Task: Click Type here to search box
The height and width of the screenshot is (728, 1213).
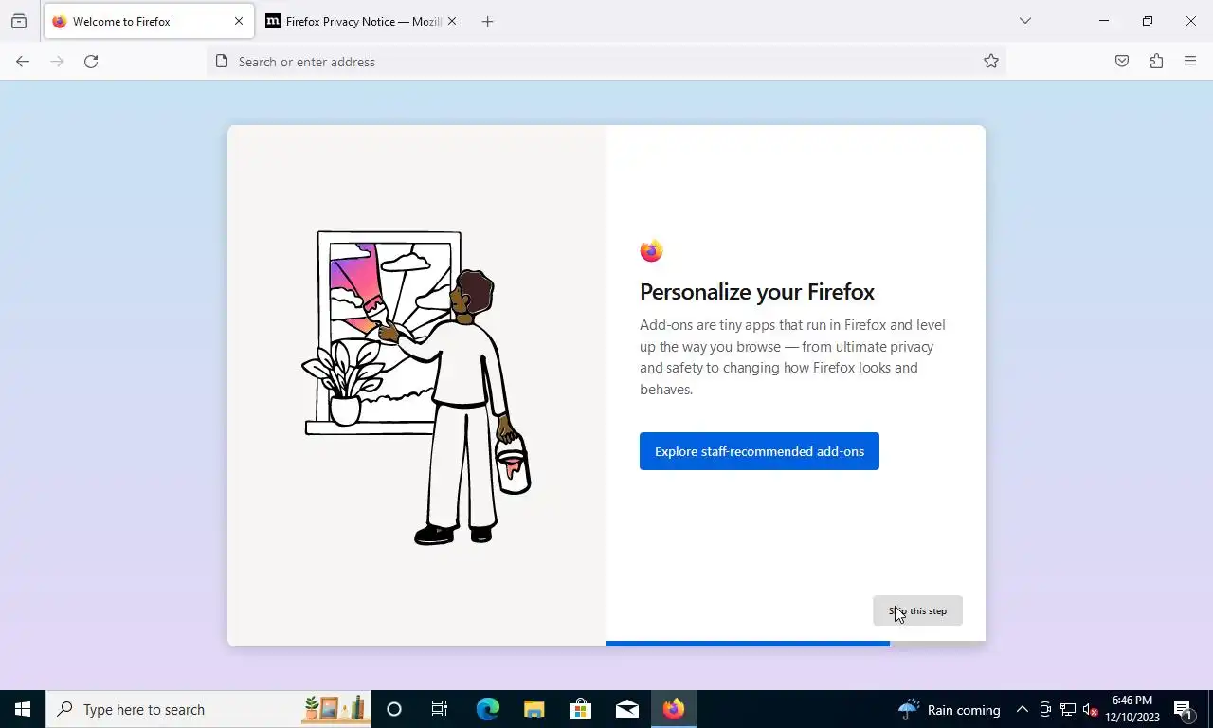Action: pos(208,709)
